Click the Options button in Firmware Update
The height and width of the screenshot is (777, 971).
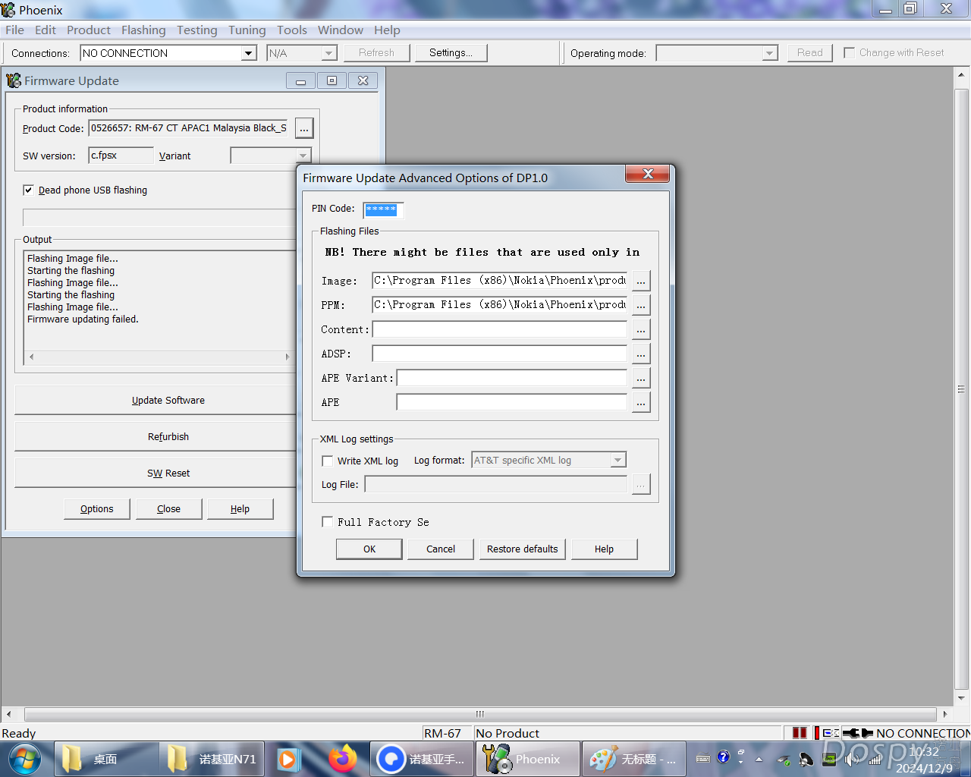(x=97, y=509)
